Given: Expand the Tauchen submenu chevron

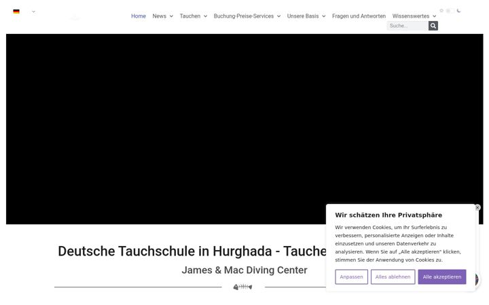Looking at the screenshot, I should 205,16.
